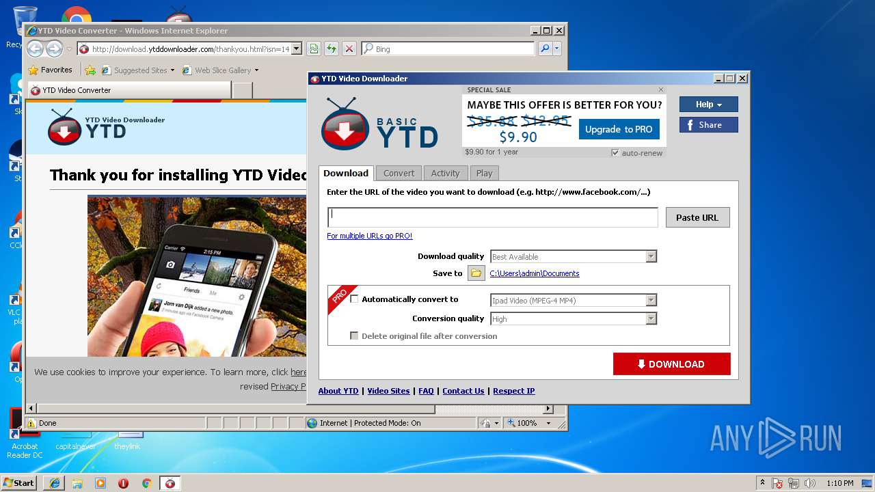Viewport: 875px width, 492px height.
Task: Launch Windows Media Player from taskbar
Action: 100,482
